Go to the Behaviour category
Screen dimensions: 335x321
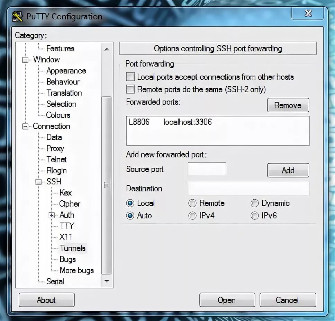tap(63, 82)
